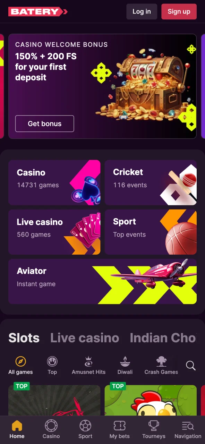Image resolution: width=205 pixels, height=444 pixels.
Task: Click the Log in button
Action: point(142,11)
